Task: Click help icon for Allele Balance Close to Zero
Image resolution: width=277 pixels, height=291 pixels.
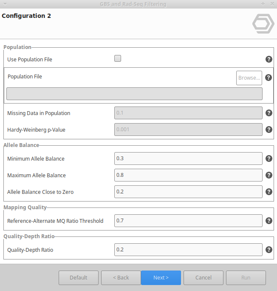Action: (269, 192)
